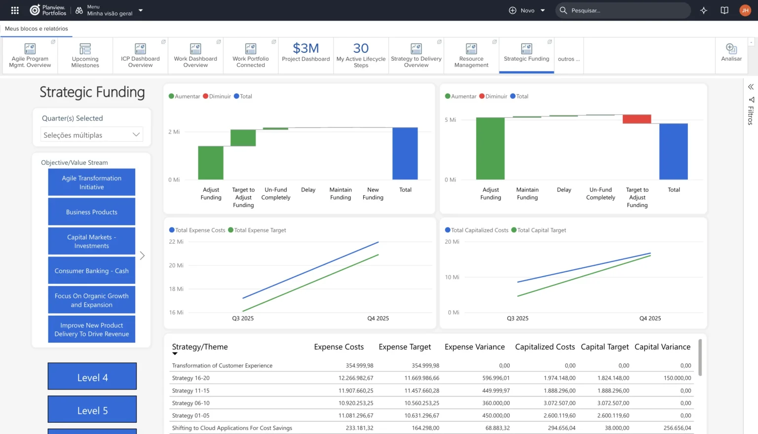Open Agile Program Mgmt. Overview tile

click(30, 56)
